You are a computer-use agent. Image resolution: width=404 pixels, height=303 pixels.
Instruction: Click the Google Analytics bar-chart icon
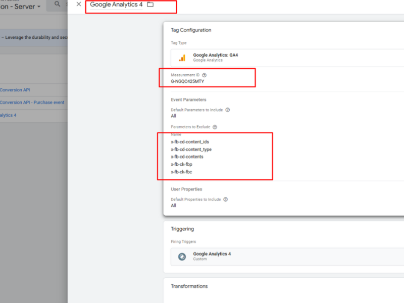point(182,58)
